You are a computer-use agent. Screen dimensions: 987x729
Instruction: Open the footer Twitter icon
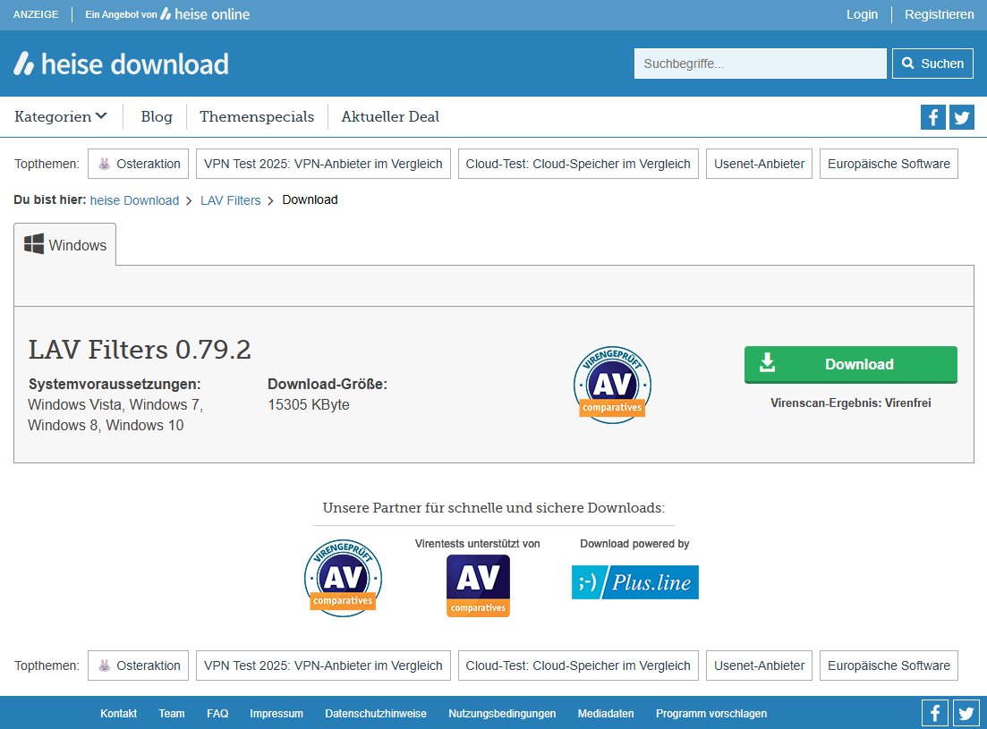[x=966, y=713]
